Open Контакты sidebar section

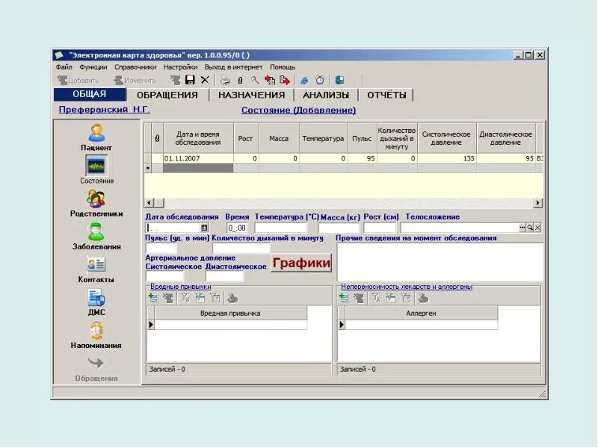[x=96, y=270]
